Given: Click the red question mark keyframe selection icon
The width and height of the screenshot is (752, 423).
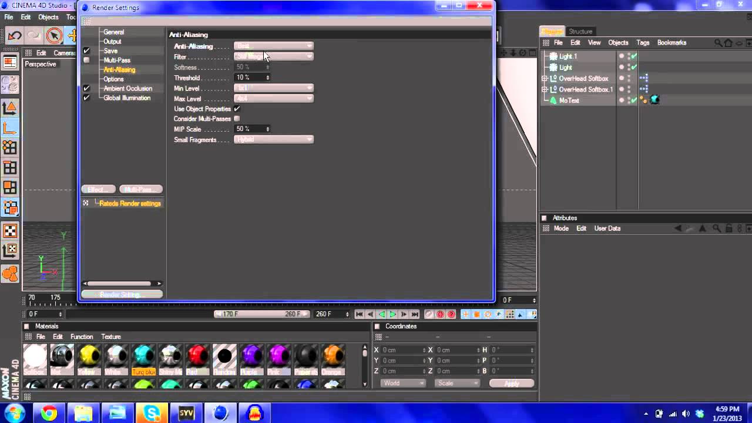Looking at the screenshot, I should pos(451,314).
